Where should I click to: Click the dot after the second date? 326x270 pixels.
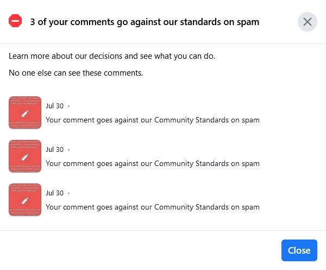pyautogui.click(x=68, y=149)
